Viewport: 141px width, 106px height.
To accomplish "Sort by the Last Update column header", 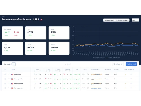I will (108, 70).
